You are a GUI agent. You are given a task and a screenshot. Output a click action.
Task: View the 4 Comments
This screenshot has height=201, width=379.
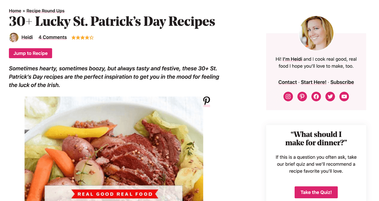pos(52,37)
